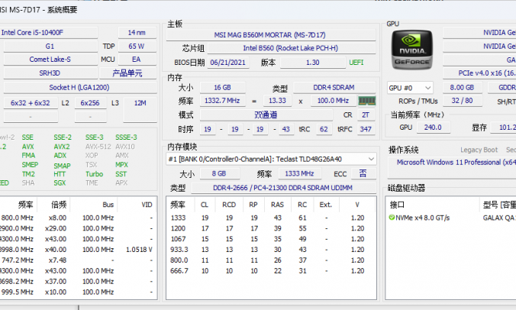Click the DDR4-2666 / PC4-21300 type field
This screenshot has width=516, height=310.
tap(283, 188)
